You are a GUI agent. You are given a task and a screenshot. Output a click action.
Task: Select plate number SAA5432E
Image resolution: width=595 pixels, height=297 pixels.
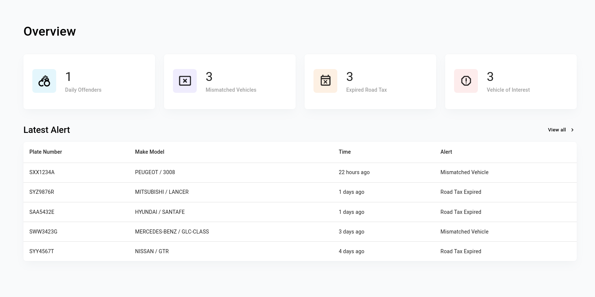pos(42,212)
